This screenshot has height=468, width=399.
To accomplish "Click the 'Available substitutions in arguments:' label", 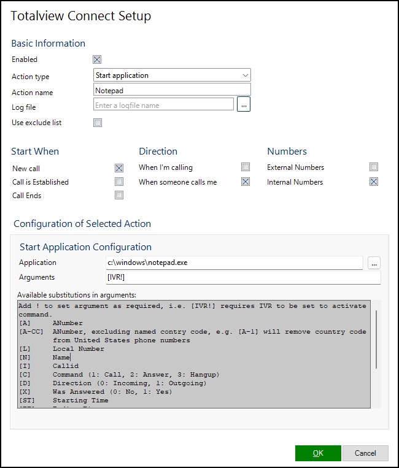I will coord(77,295).
